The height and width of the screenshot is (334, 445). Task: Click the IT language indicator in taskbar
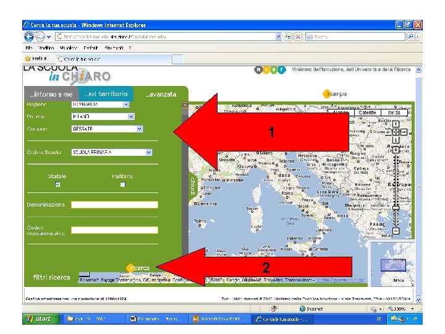tap(379, 319)
